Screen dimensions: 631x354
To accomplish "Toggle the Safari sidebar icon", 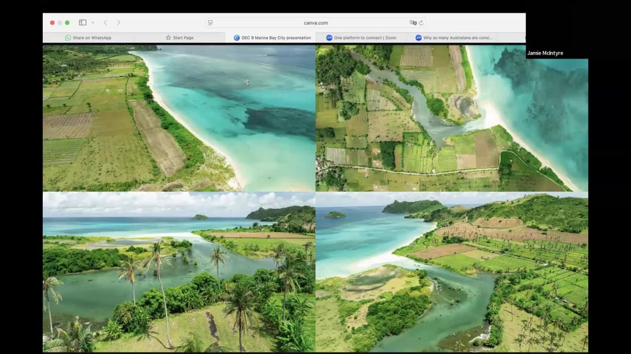I will pos(83,23).
